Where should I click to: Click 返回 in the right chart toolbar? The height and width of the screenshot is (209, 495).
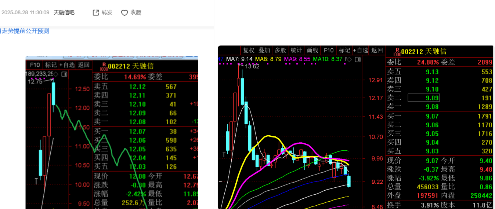pyautogui.click(x=377, y=50)
